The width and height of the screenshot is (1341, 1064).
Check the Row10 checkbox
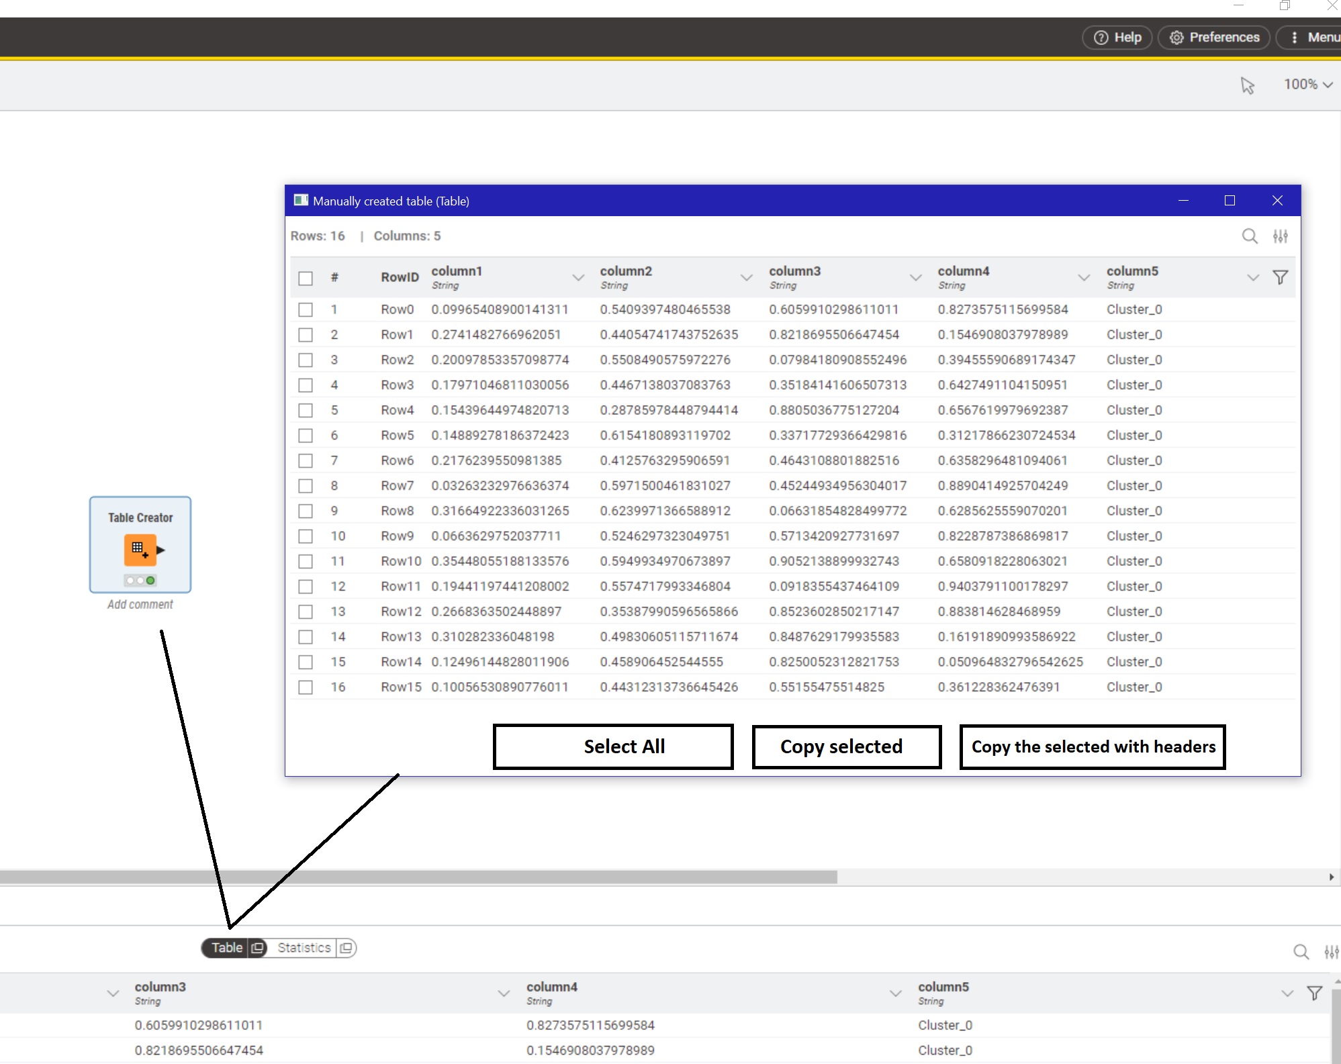click(306, 561)
